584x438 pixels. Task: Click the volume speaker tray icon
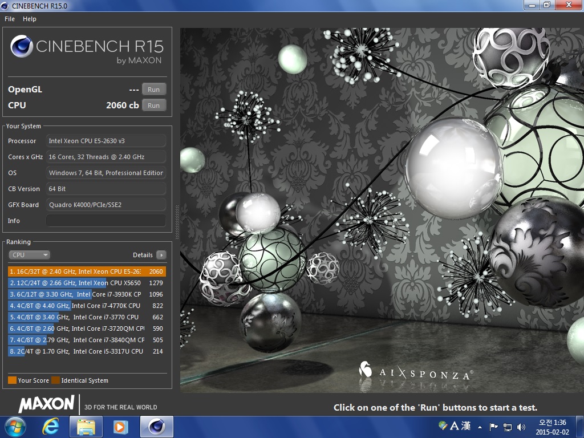[521, 427]
